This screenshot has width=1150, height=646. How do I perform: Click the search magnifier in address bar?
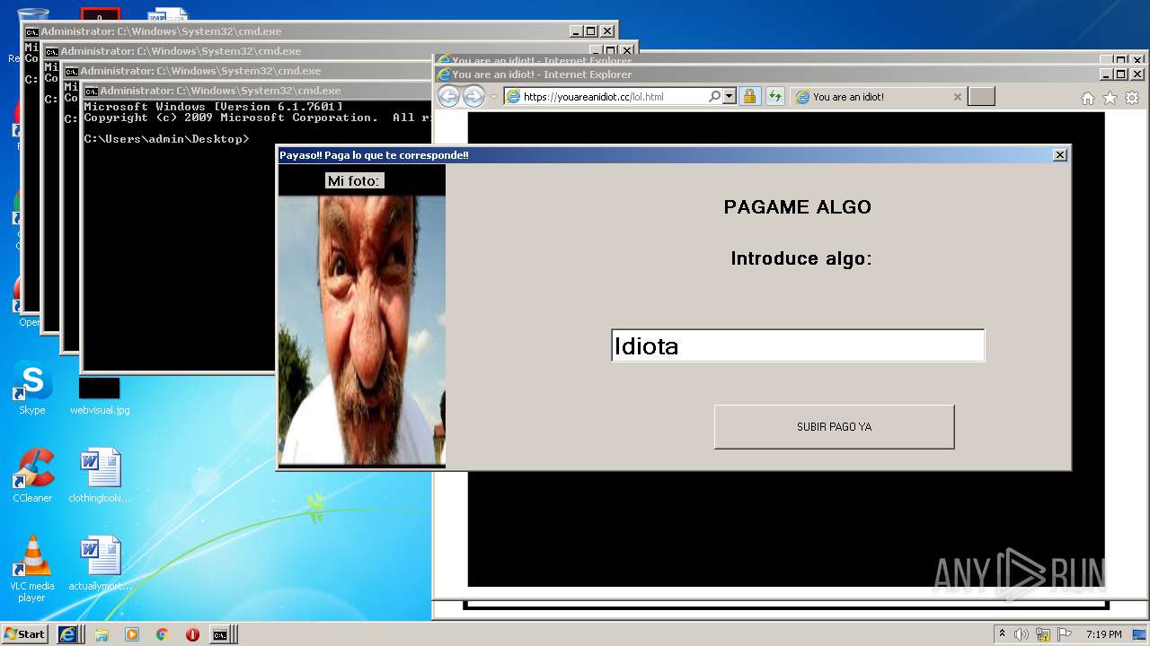[x=715, y=97]
